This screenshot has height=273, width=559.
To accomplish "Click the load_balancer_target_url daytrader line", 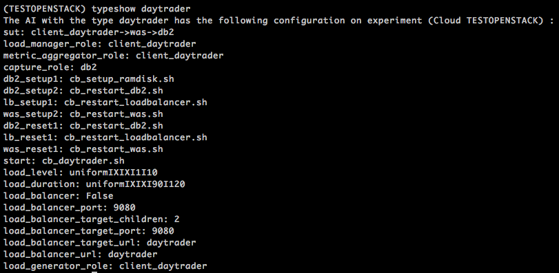I will point(99,243).
